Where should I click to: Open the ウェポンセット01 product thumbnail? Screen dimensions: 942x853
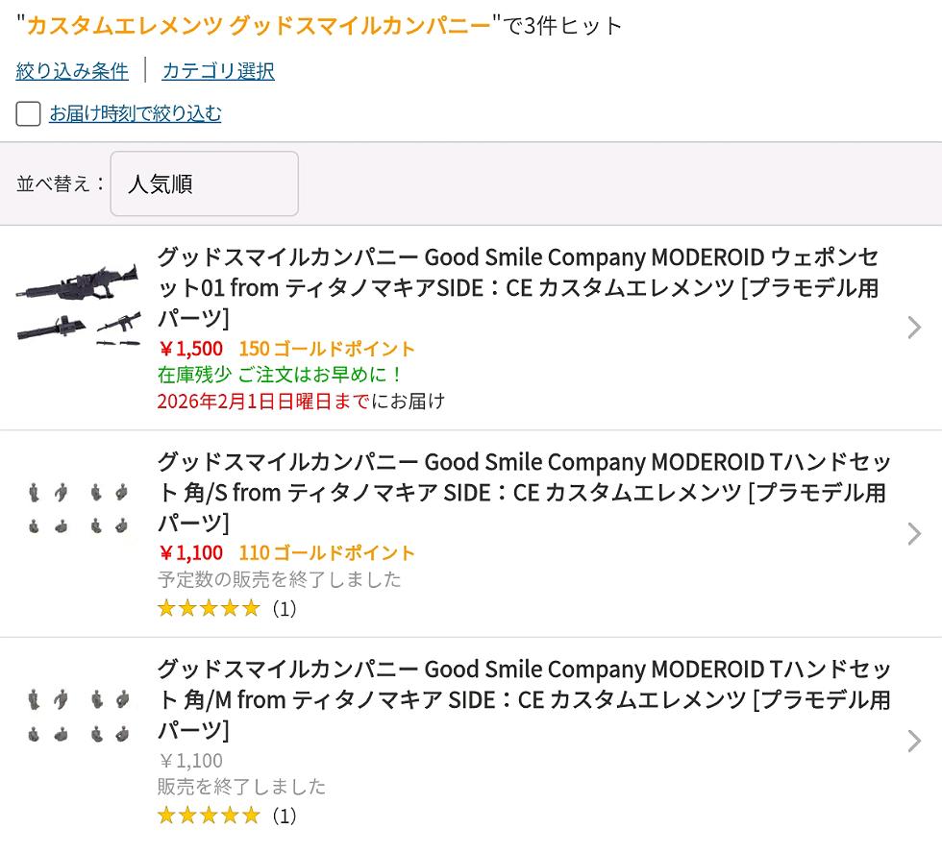pyautogui.click(x=79, y=304)
